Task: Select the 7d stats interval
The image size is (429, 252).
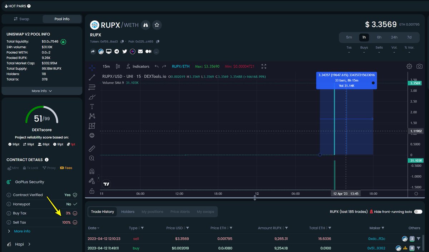Action: click(409, 37)
